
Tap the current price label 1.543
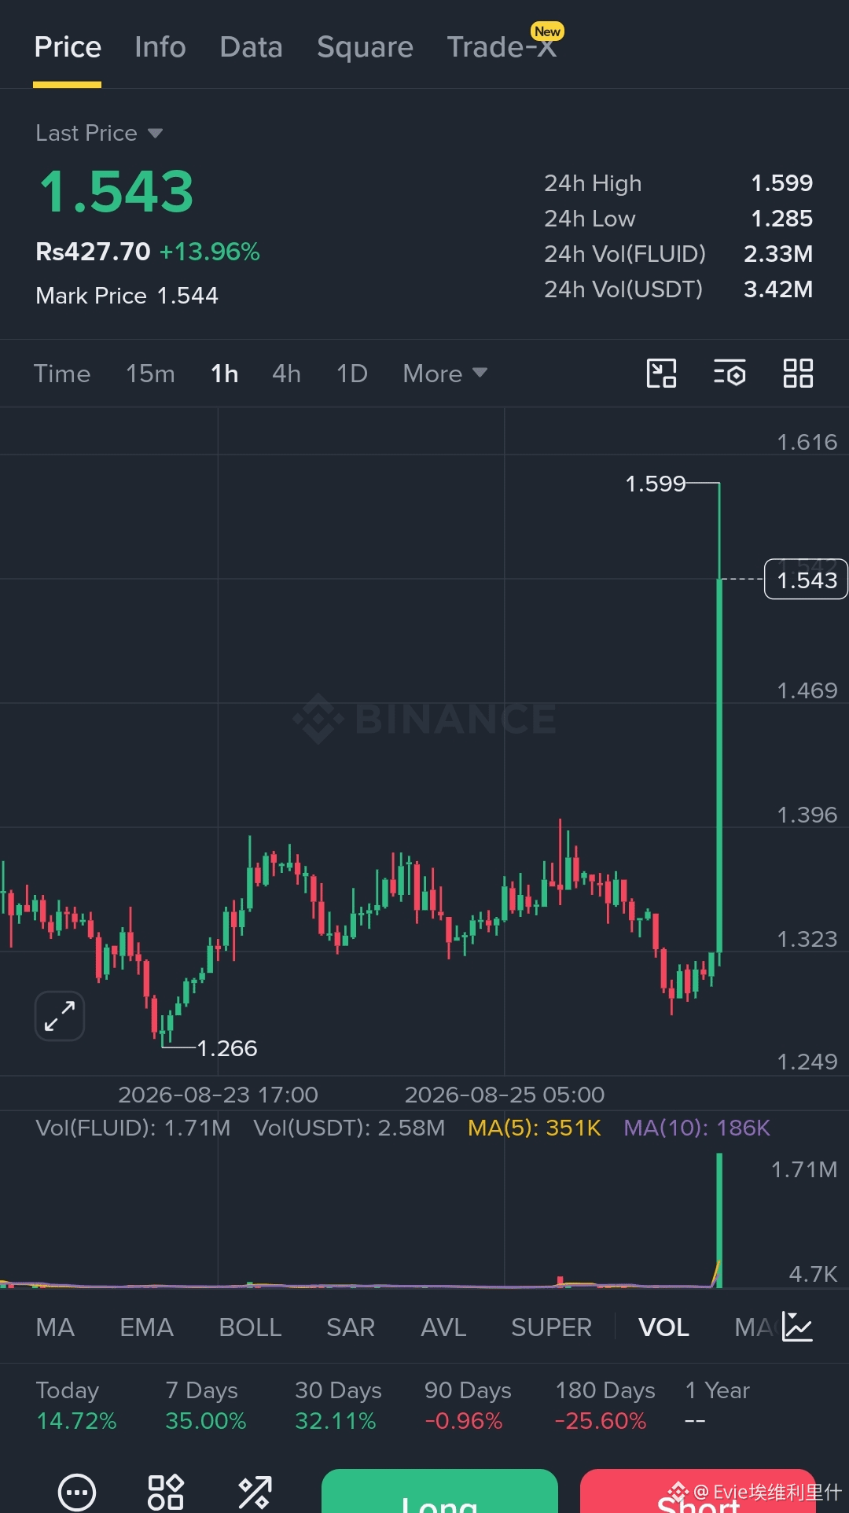pyautogui.click(x=807, y=580)
